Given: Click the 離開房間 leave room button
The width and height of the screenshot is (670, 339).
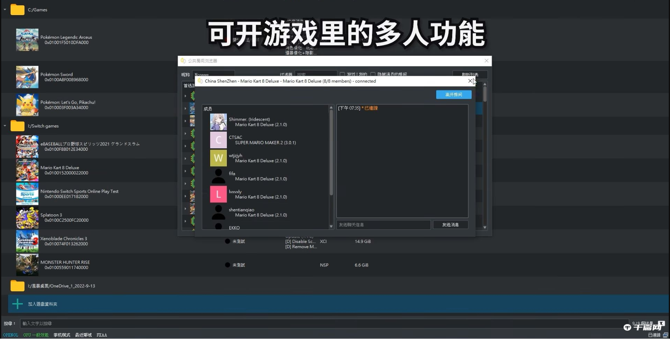Looking at the screenshot, I should (x=454, y=95).
